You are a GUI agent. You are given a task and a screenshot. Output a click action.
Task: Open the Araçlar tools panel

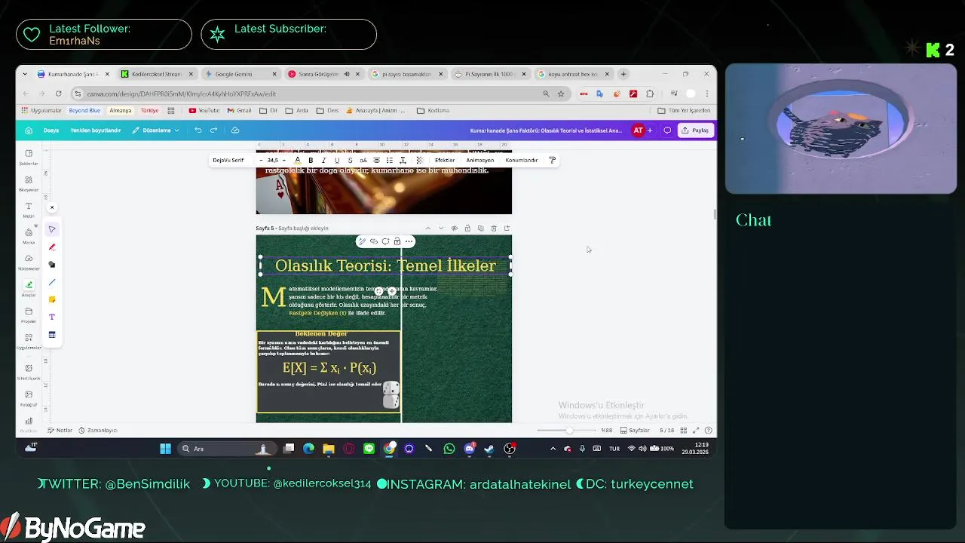[29, 288]
